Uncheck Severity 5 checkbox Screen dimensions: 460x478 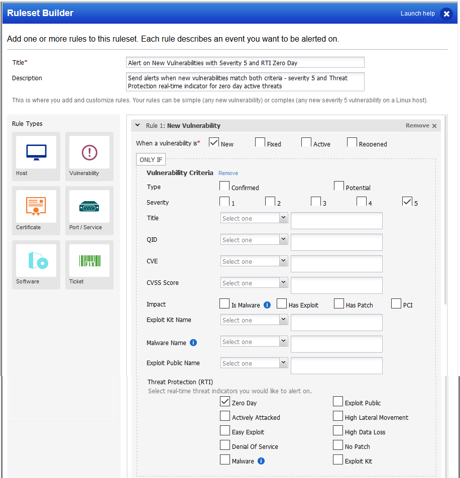(x=407, y=201)
